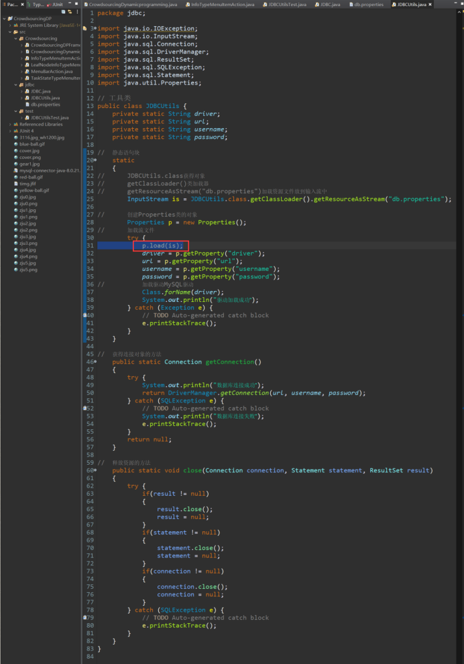Expand the Referenced Libraries node

pos(10,125)
